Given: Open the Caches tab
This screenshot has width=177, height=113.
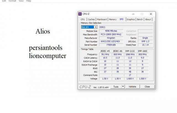Looking at the screenshot, I should pyautogui.click(x=91, y=19).
